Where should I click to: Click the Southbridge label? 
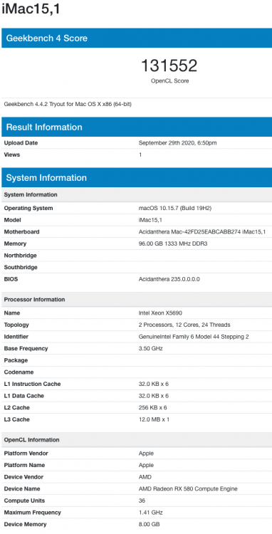click(x=21, y=267)
